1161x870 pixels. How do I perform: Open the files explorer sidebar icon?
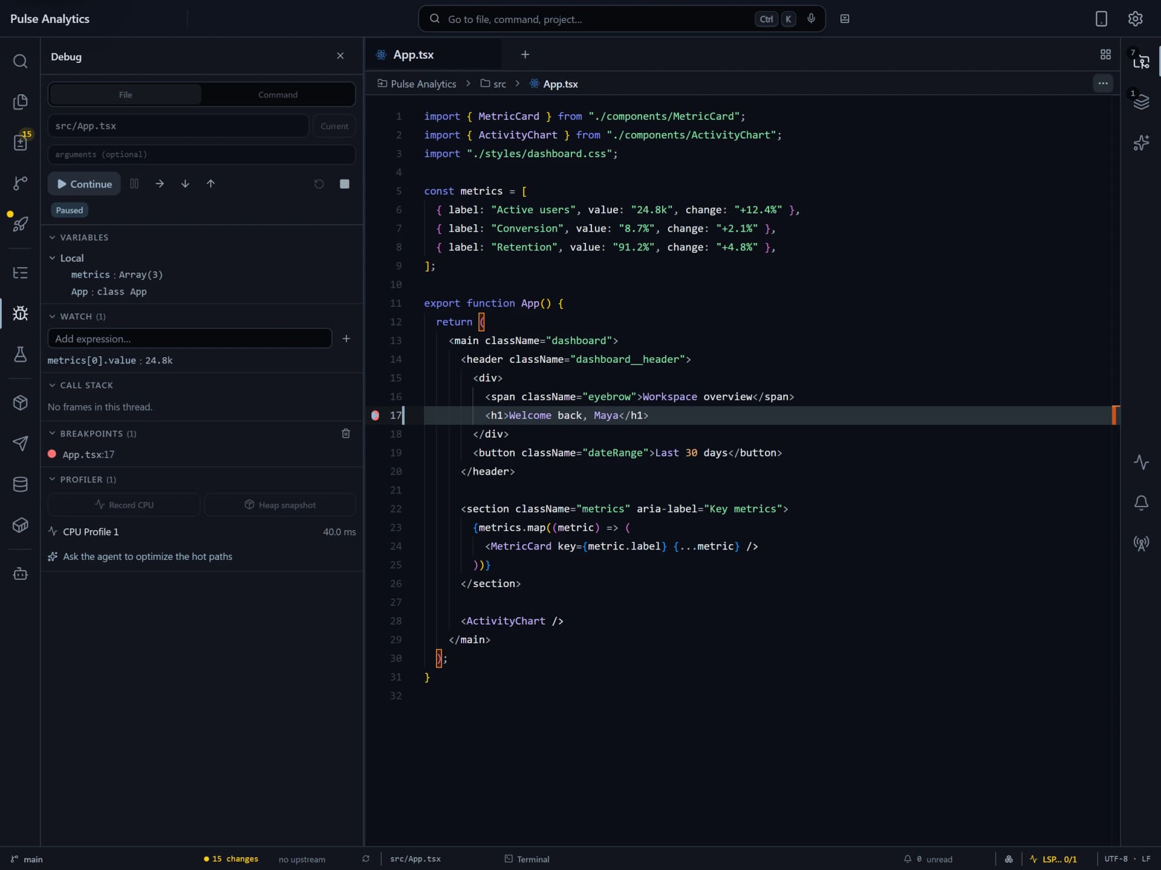pyautogui.click(x=20, y=102)
